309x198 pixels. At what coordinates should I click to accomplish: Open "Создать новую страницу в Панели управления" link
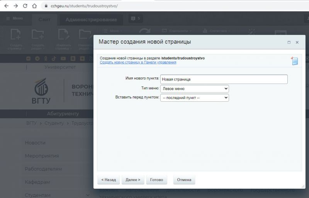[138, 62]
